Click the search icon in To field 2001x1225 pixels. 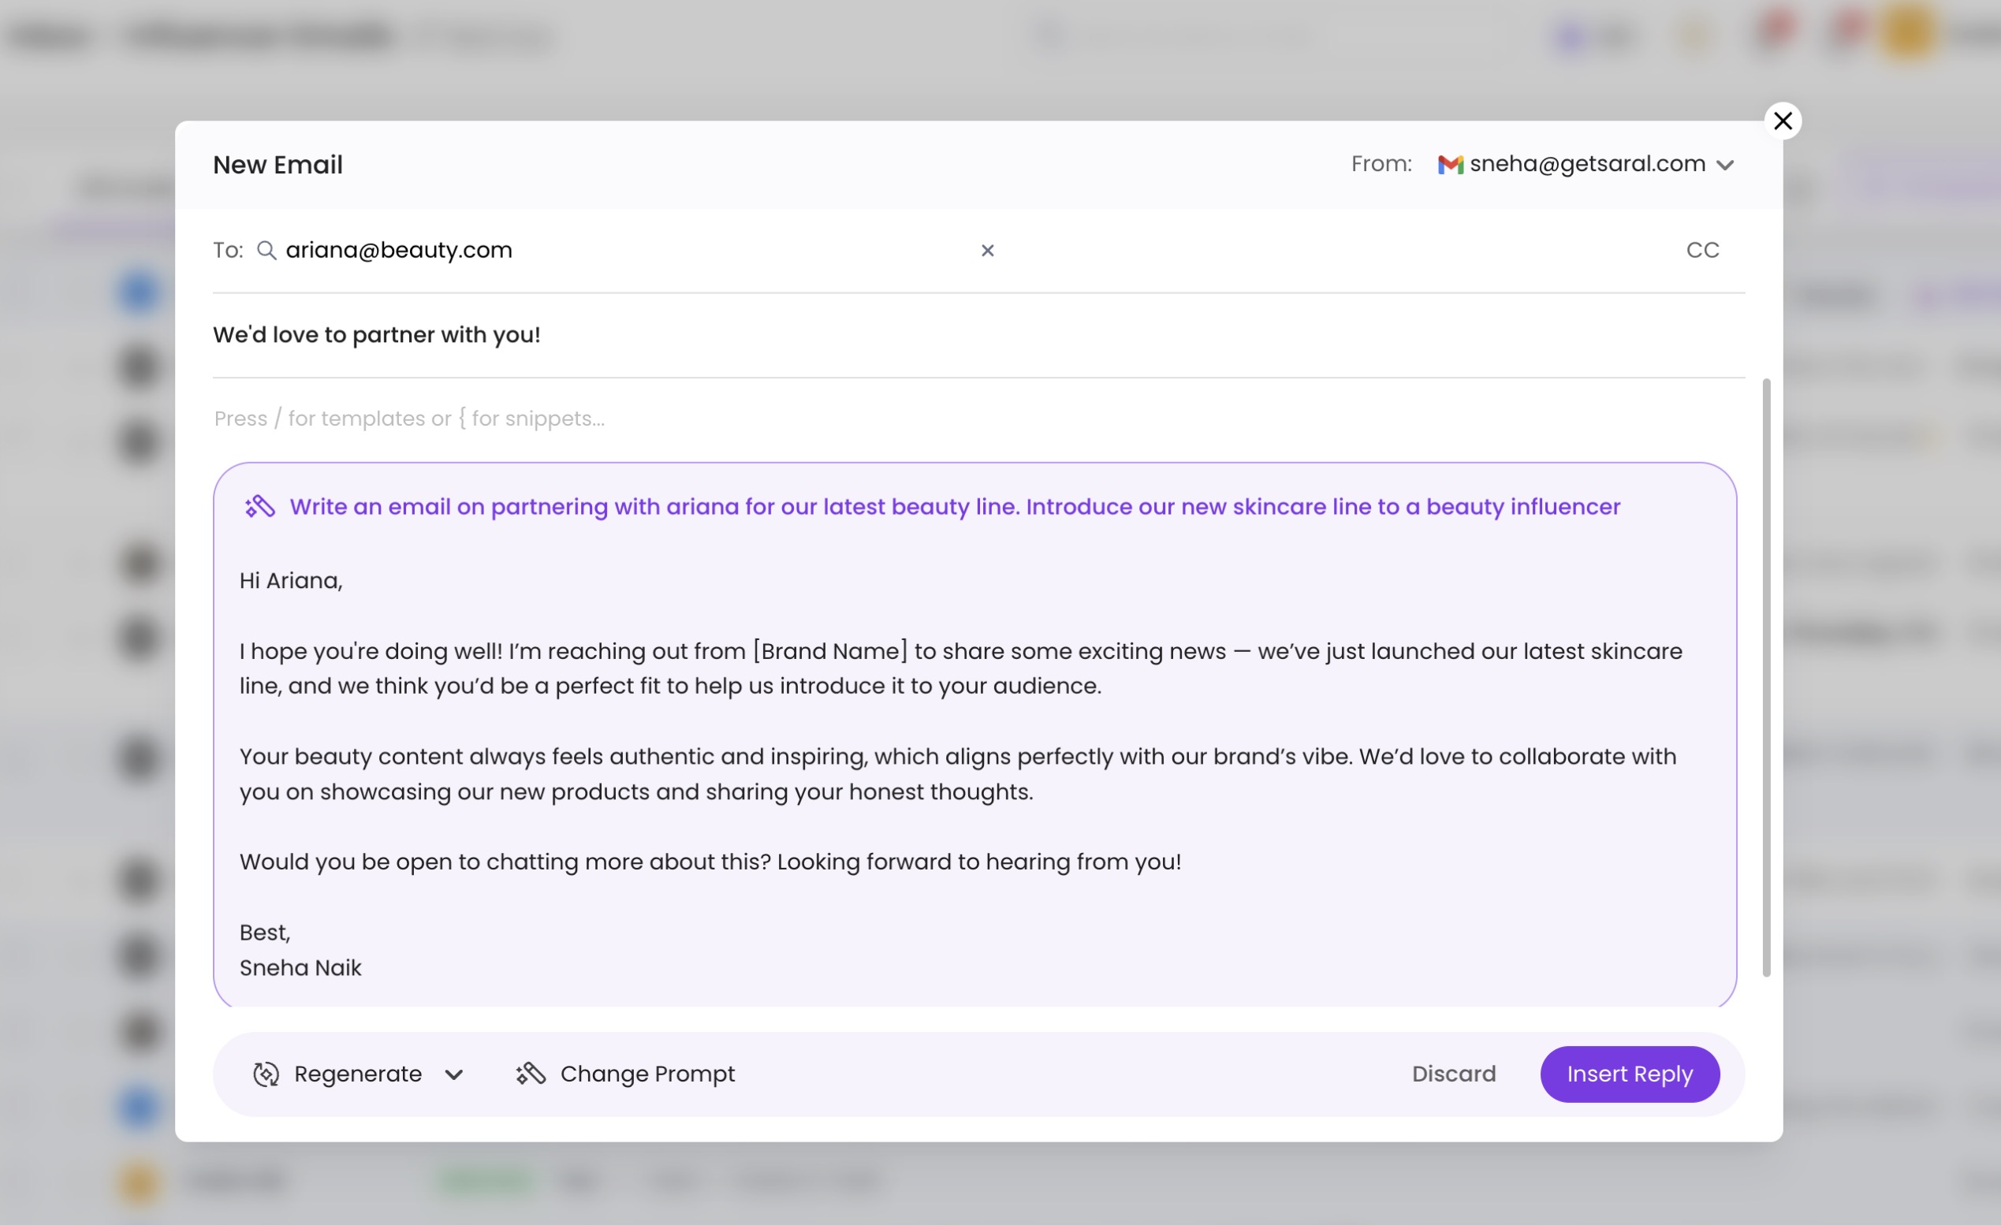point(266,250)
